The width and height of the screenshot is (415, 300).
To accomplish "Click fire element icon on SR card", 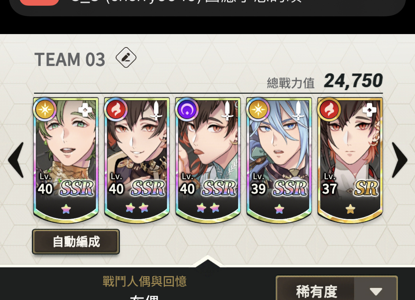I will 329,109.
